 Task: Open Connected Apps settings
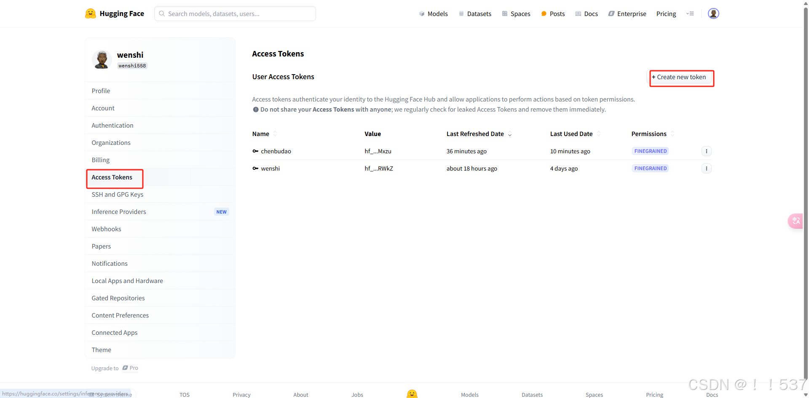point(160,333)
